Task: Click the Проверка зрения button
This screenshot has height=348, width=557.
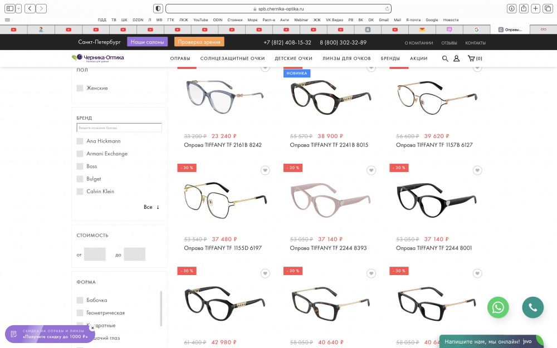Action: coord(199,42)
